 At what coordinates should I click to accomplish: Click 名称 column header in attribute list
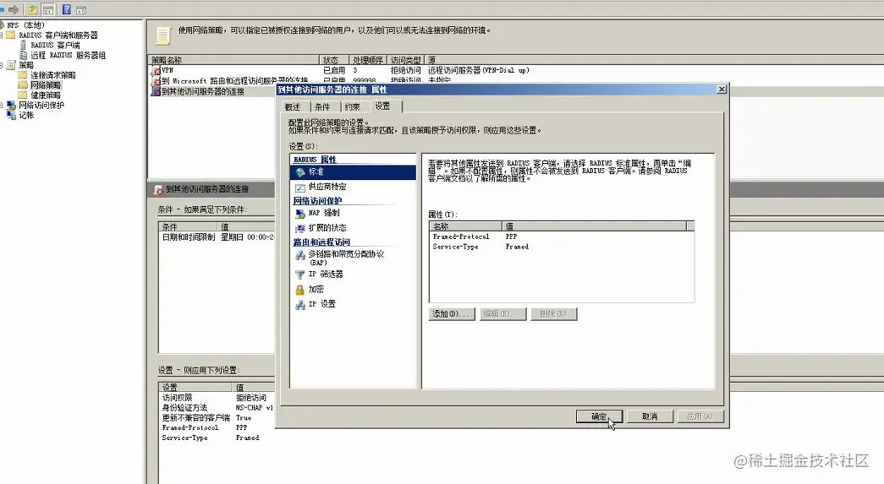point(465,226)
